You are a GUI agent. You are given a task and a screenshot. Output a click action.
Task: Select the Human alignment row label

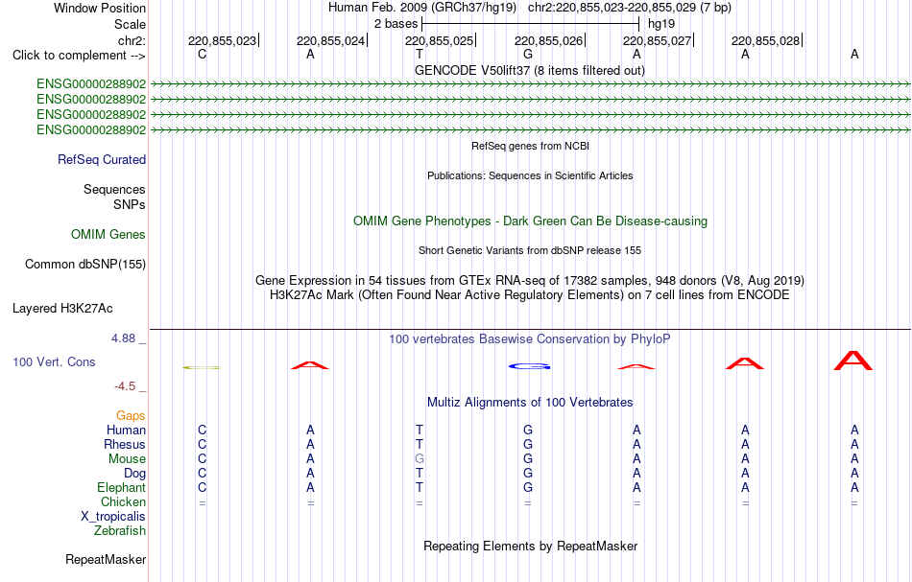pos(126,430)
